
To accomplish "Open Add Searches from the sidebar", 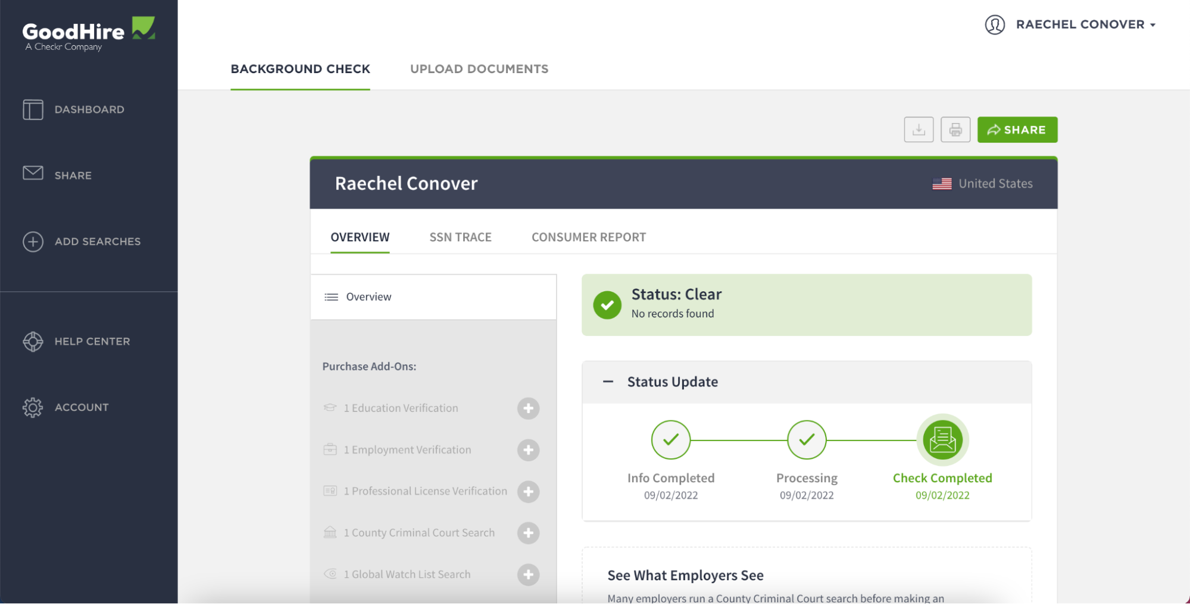I will pyautogui.click(x=98, y=241).
